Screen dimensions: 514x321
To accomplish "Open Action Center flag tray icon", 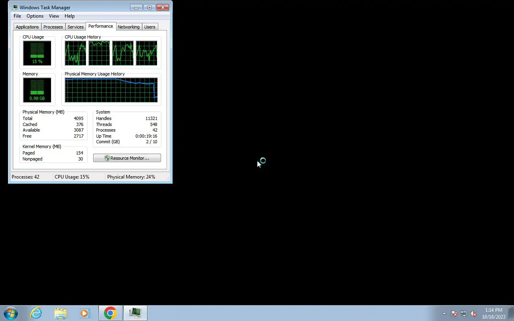I will pyautogui.click(x=454, y=313).
